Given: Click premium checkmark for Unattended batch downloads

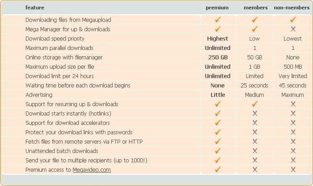Looking at the screenshot, I should [x=218, y=151].
